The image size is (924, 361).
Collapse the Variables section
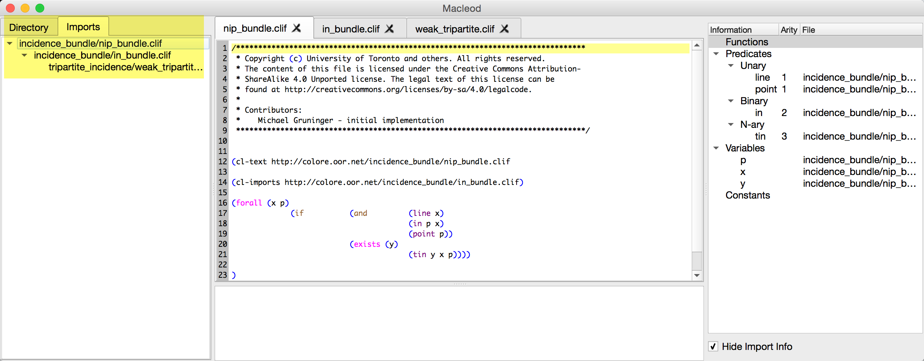click(716, 148)
